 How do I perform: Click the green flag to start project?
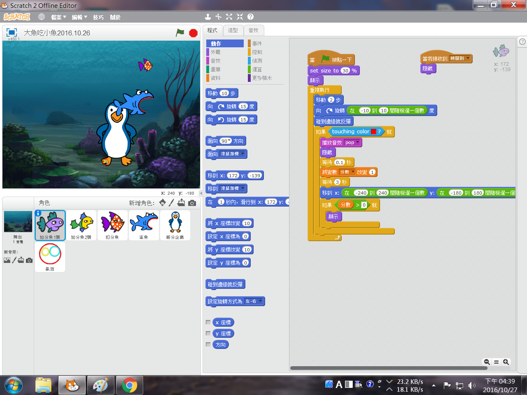tap(180, 33)
